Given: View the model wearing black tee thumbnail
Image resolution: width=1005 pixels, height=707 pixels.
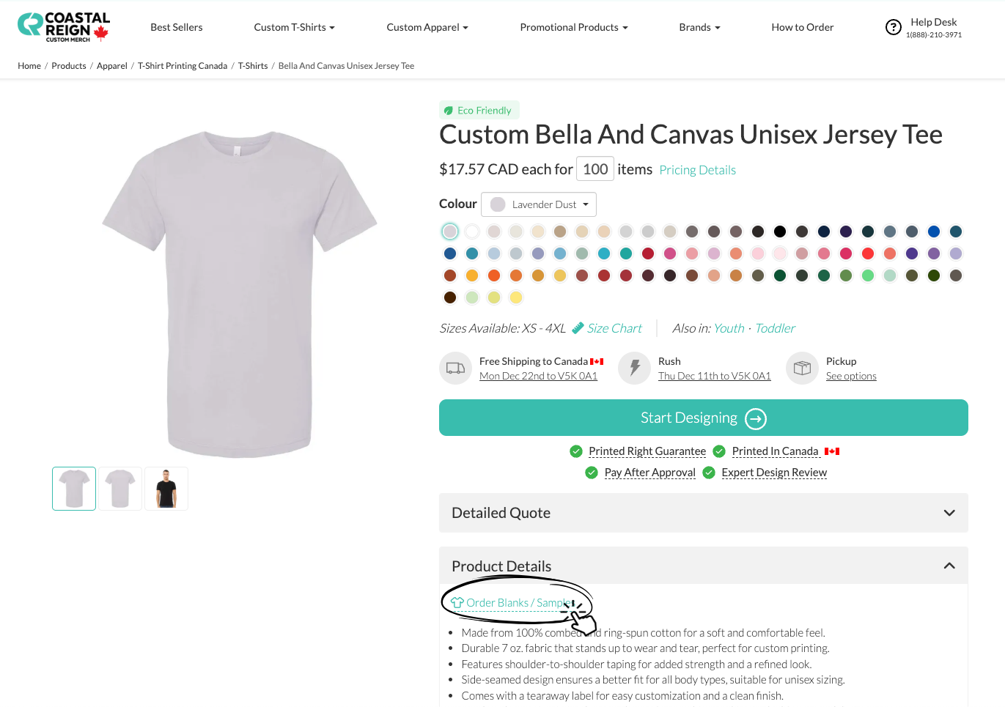Looking at the screenshot, I should [x=166, y=489].
